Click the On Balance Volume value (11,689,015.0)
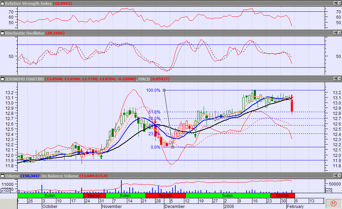The width and height of the screenshot is (342, 209). [94, 176]
